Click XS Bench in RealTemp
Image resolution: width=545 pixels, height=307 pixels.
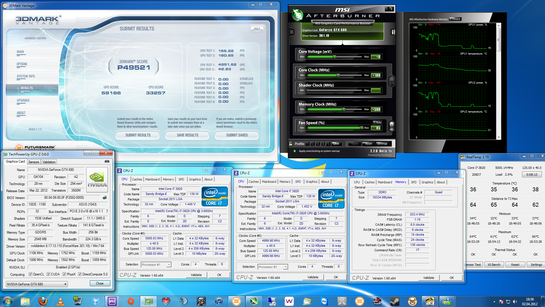(494, 265)
